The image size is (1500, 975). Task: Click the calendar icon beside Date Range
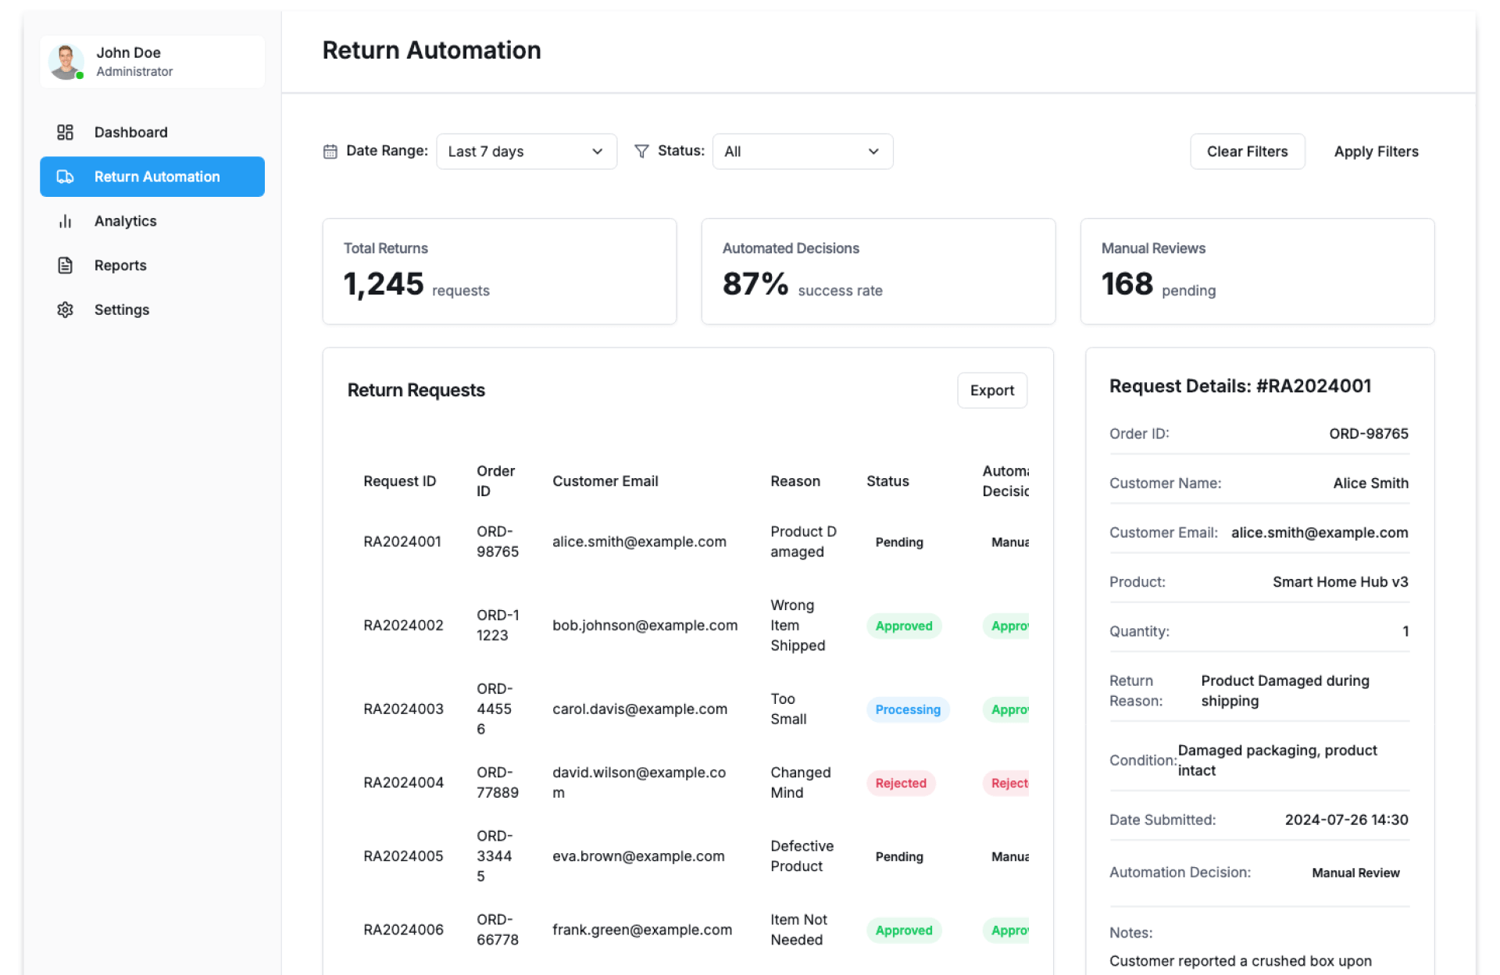(330, 152)
